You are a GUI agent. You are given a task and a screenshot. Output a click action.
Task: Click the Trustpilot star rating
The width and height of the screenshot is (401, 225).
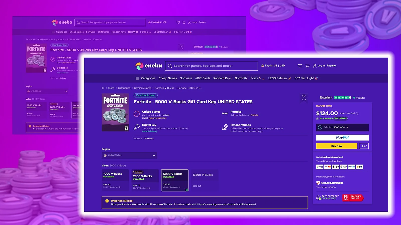click(342, 97)
